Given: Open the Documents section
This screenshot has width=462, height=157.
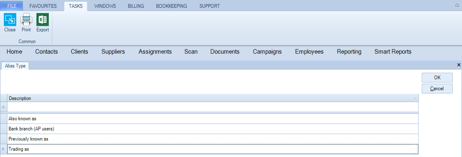Looking at the screenshot, I should [225, 52].
